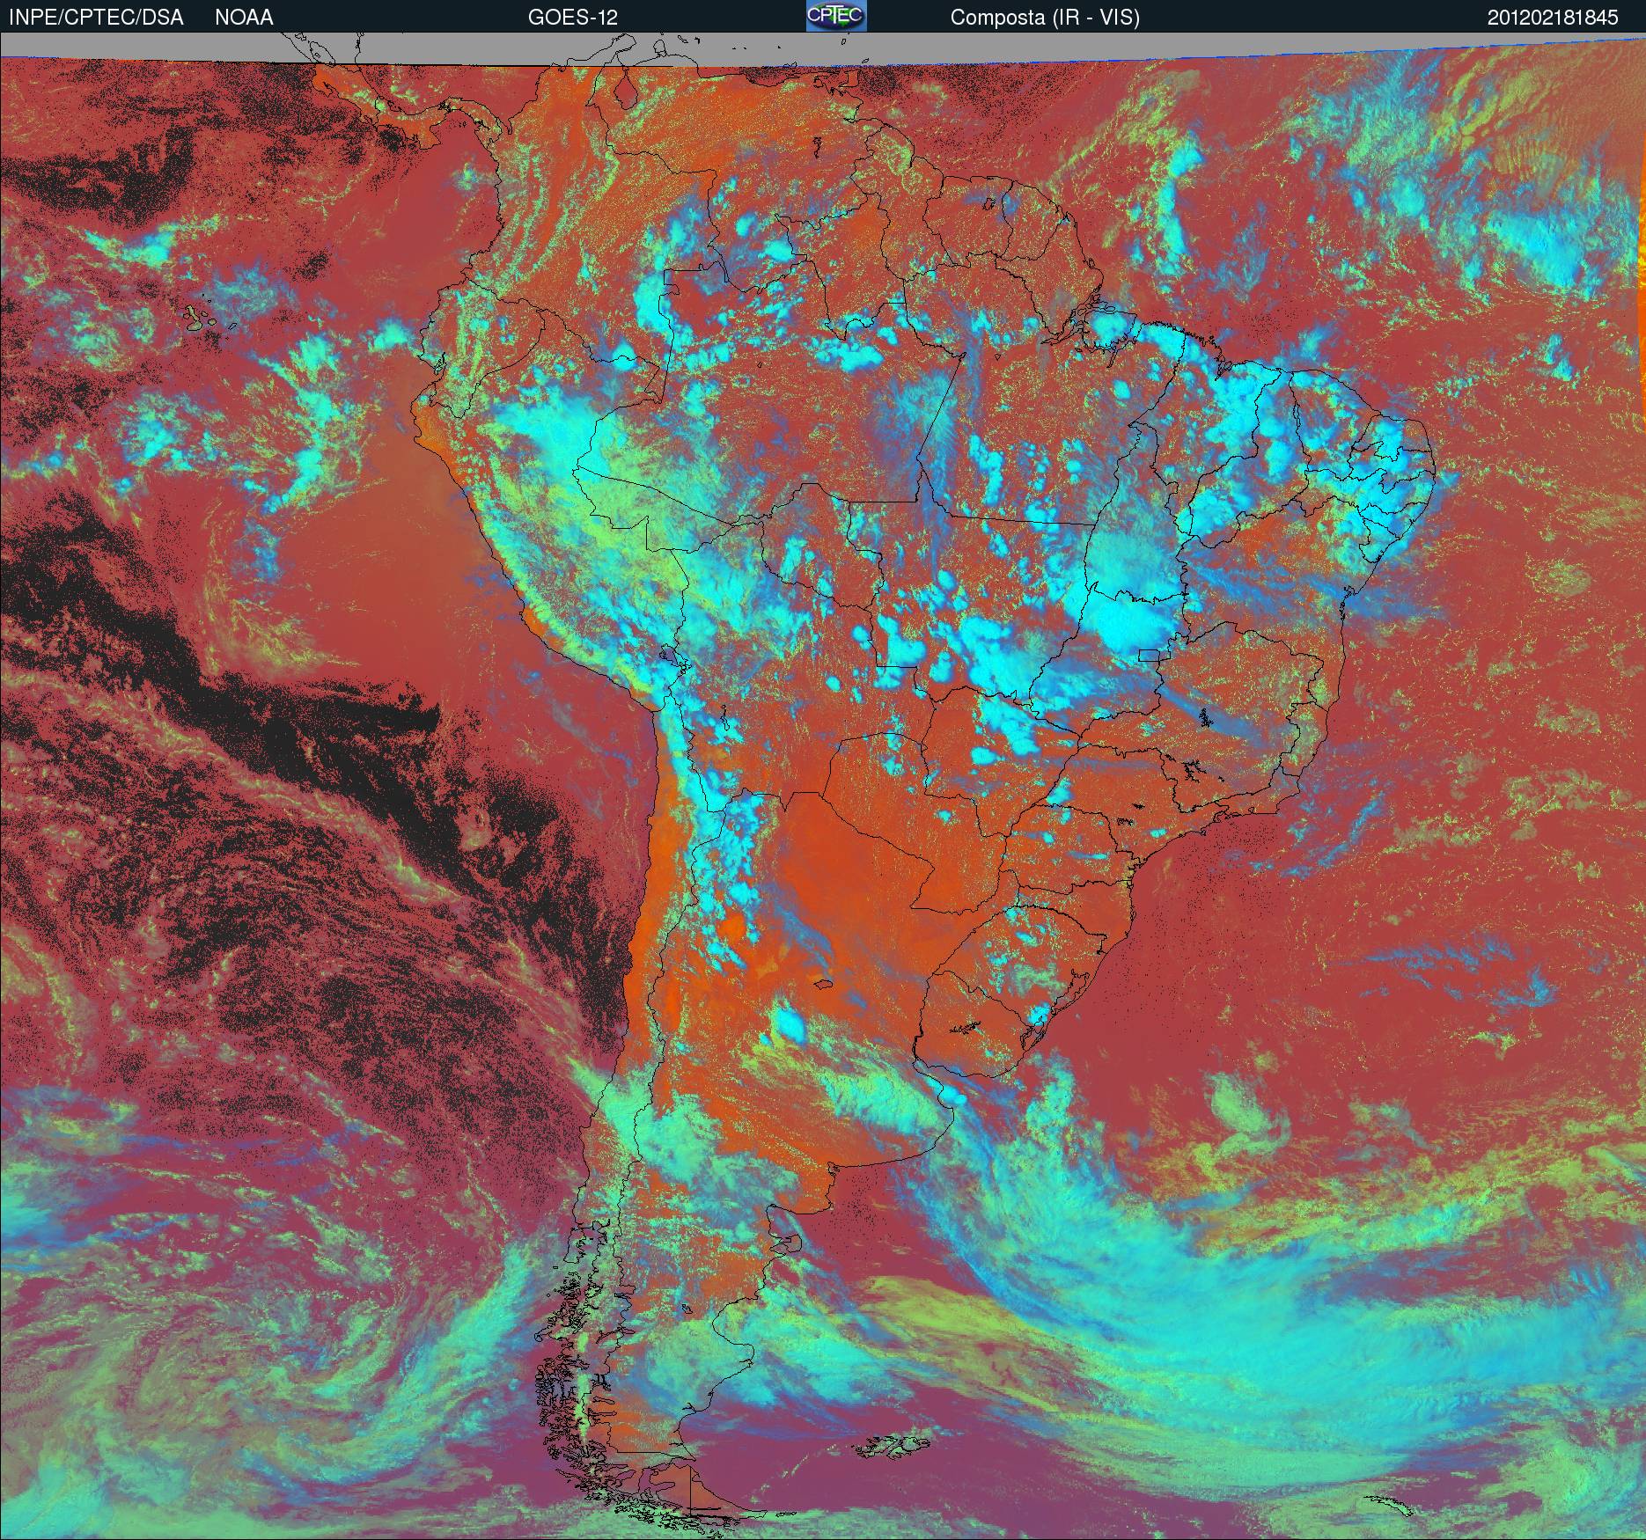Click the GOES-12 satellite label
The height and width of the screenshot is (1540, 1646).
[x=573, y=18]
